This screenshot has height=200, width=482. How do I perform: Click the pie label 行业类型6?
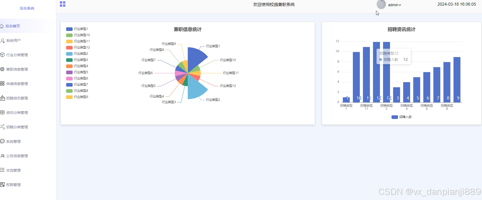(146, 73)
